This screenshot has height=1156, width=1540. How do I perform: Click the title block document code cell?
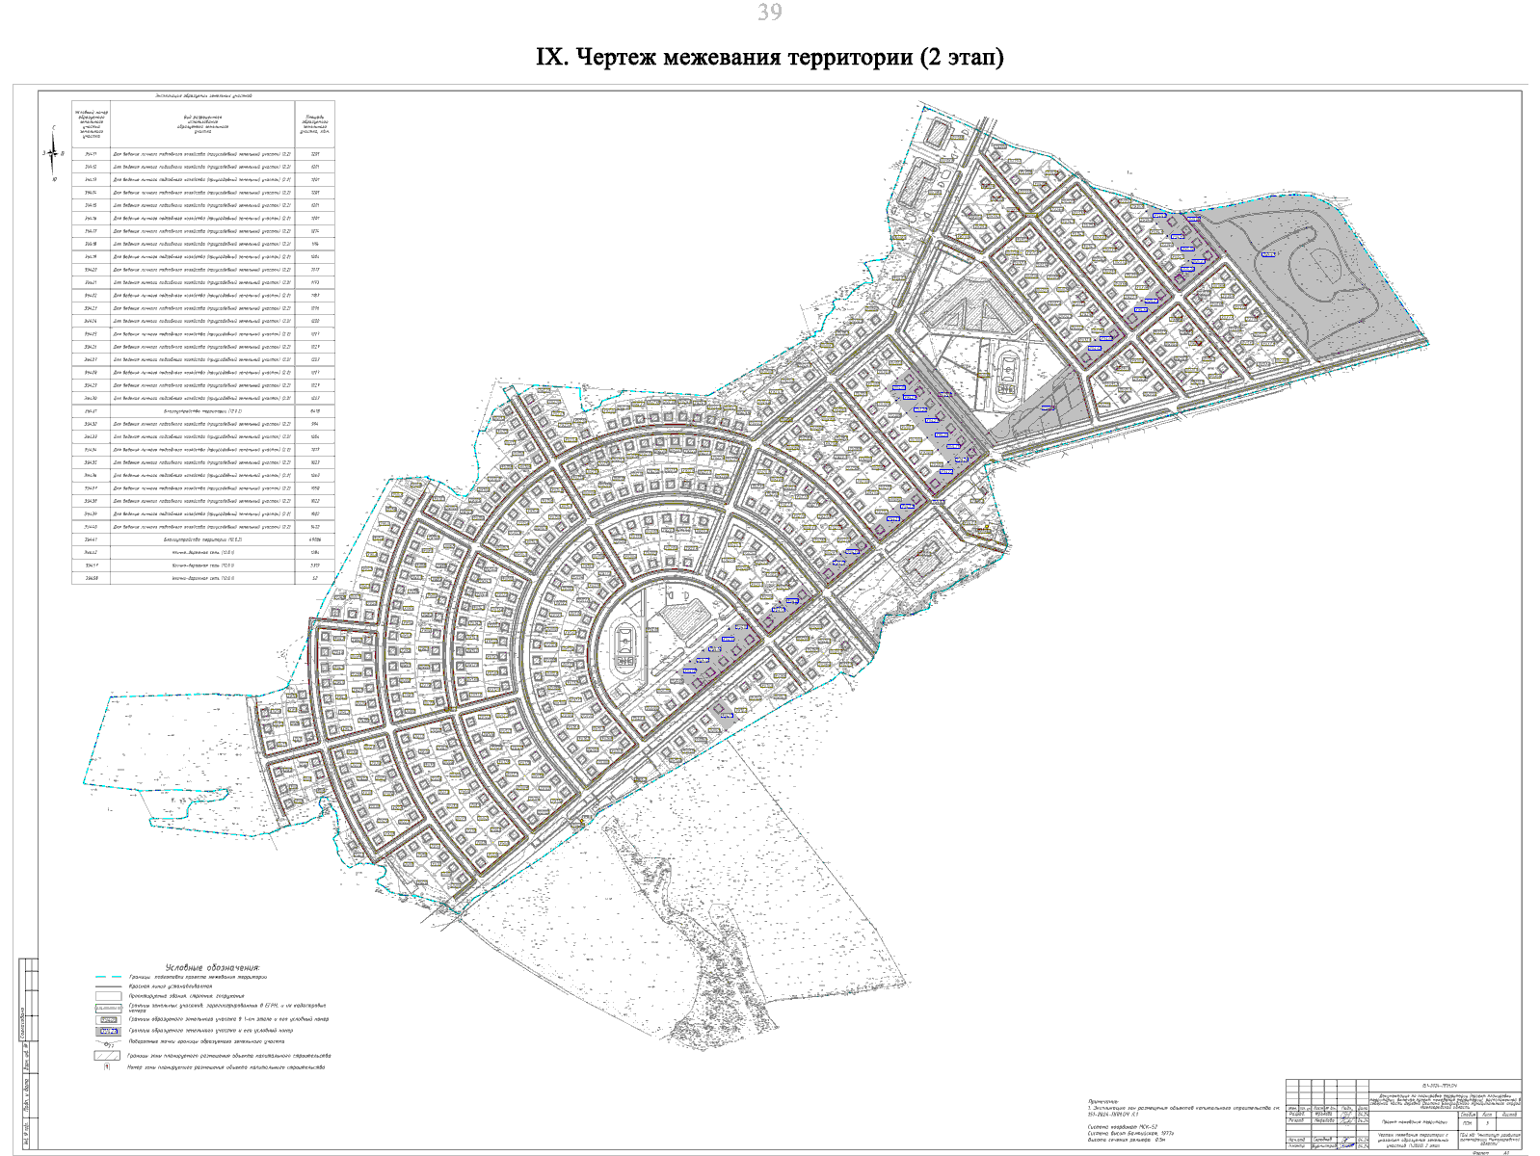pyautogui.click(x=1444, y=1085)
